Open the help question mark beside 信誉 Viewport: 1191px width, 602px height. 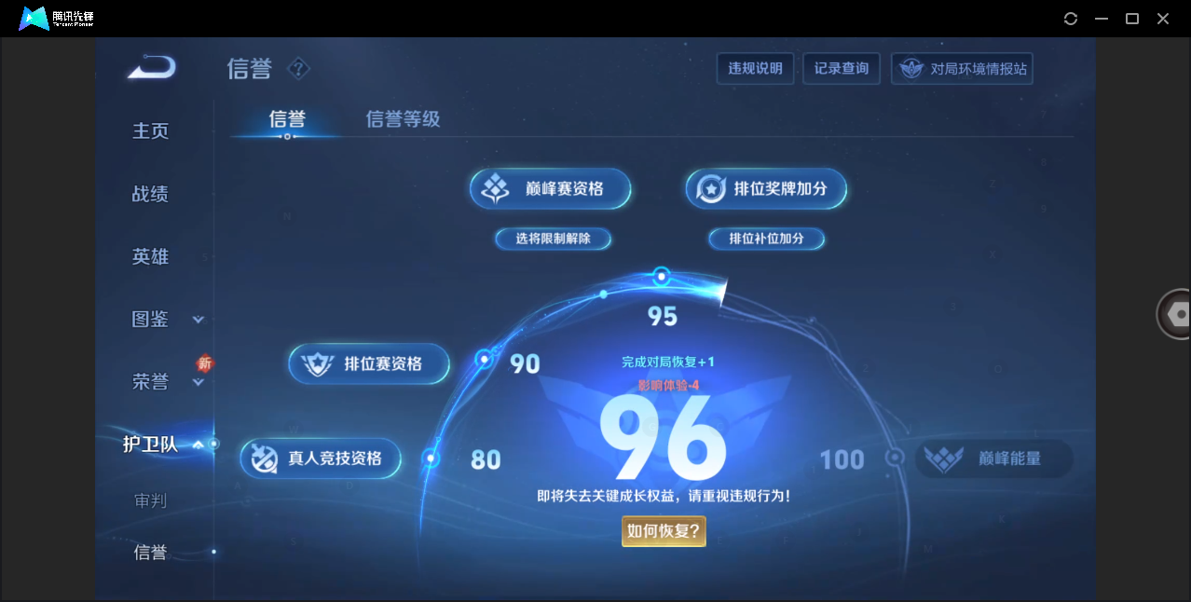pyautogui.click(x=298, y=69)
